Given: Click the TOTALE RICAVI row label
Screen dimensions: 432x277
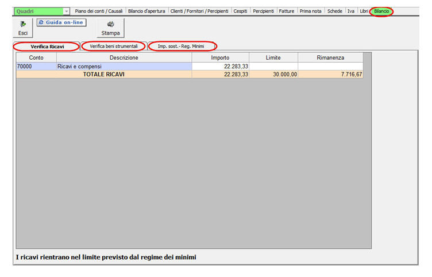Looking at the screenshot, I should [104, 74].
